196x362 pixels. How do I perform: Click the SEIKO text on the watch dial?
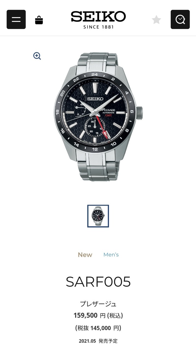[x=95, y=99]
